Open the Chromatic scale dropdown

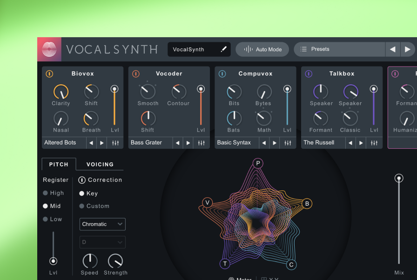(102, 224)
